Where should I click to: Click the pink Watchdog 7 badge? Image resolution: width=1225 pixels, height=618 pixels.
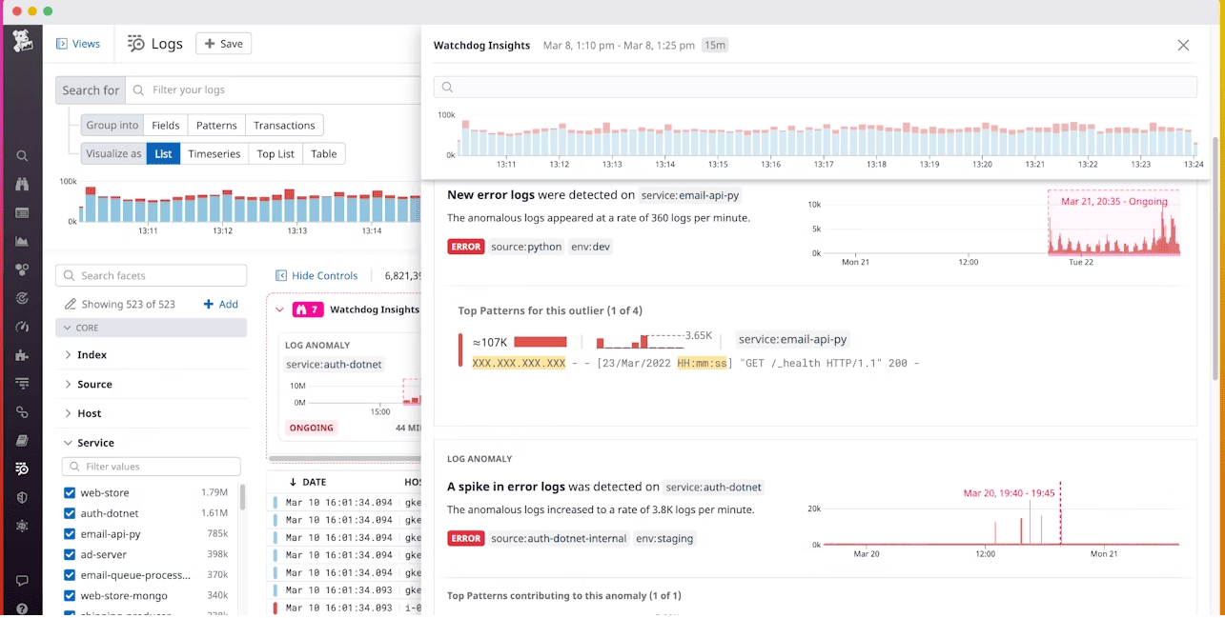pos(308,309)
